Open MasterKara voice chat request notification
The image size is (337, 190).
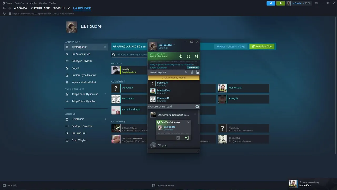[x=312, y=184]
